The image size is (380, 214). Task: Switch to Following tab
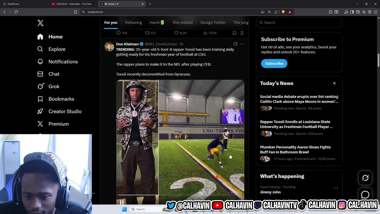133,23
